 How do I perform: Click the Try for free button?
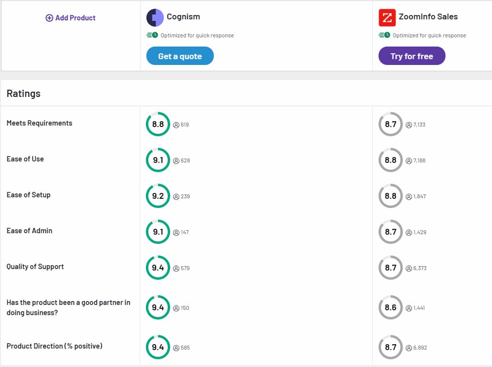[x=412, y=56]
